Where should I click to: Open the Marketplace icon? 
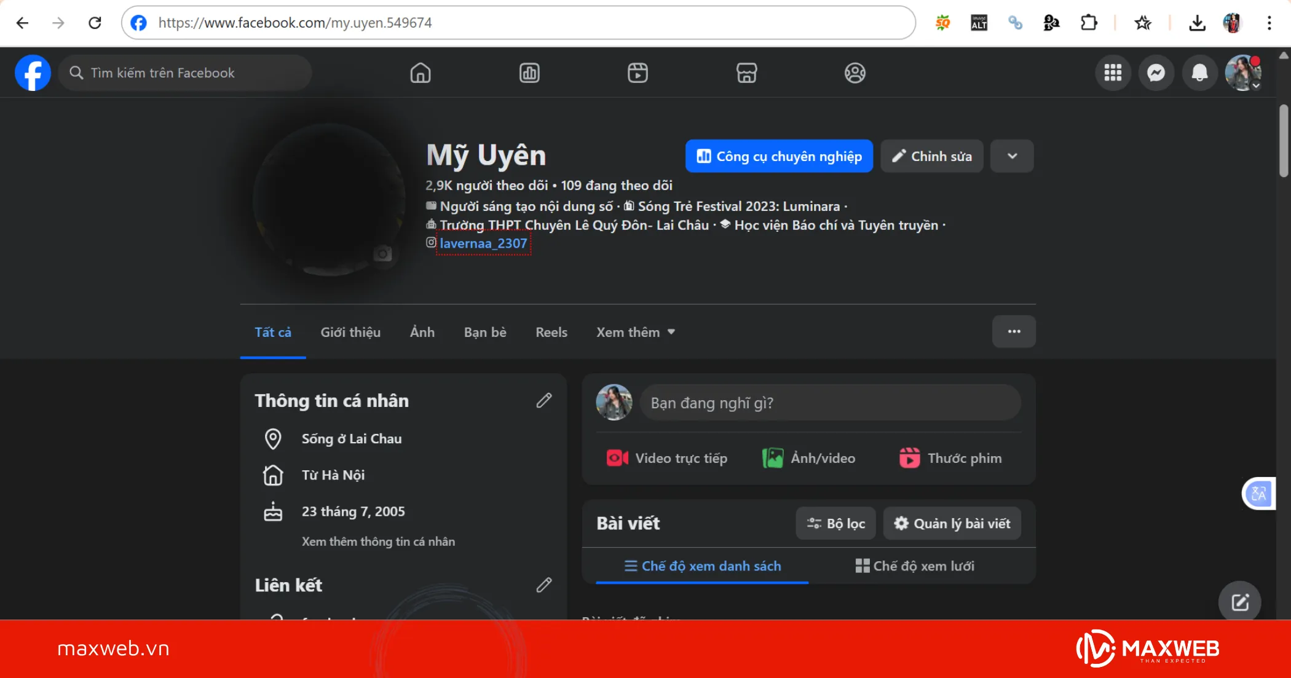coord(746,73)
